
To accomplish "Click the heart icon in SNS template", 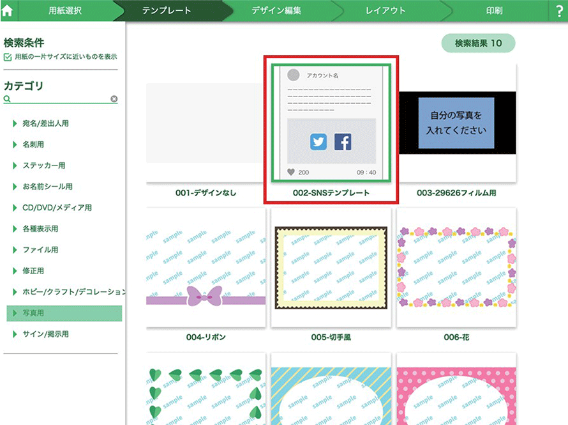I will coord(291,172).
